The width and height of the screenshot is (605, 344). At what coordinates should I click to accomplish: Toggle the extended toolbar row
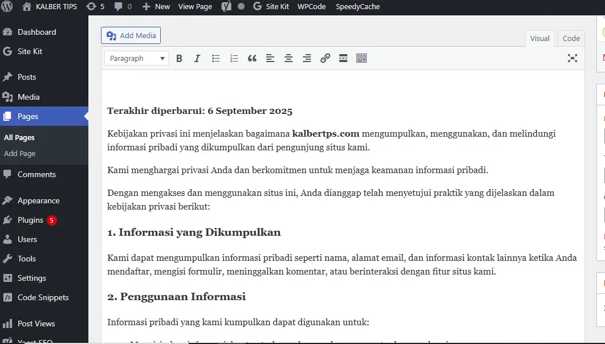[362, 58]
